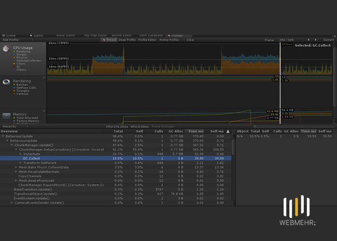Viewport: 337px width, 241px height.
Task: Open the Frame Debugger
Action: coord(163,126)
